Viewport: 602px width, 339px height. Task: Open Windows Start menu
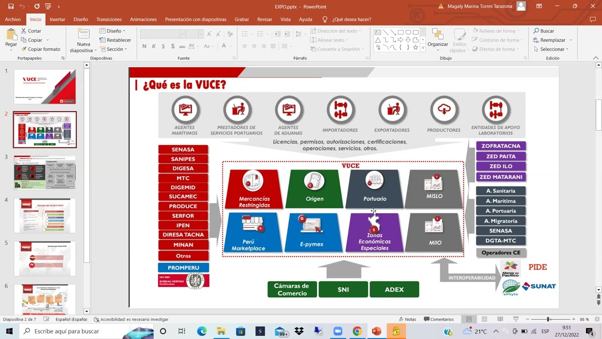[x=9, y=331]
